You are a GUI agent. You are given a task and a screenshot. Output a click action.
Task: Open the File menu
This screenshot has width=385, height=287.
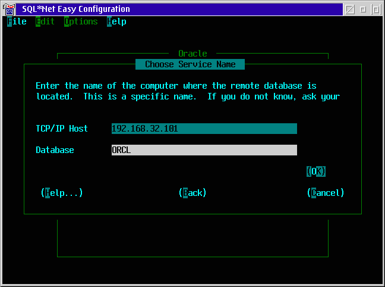pos(17,21)
